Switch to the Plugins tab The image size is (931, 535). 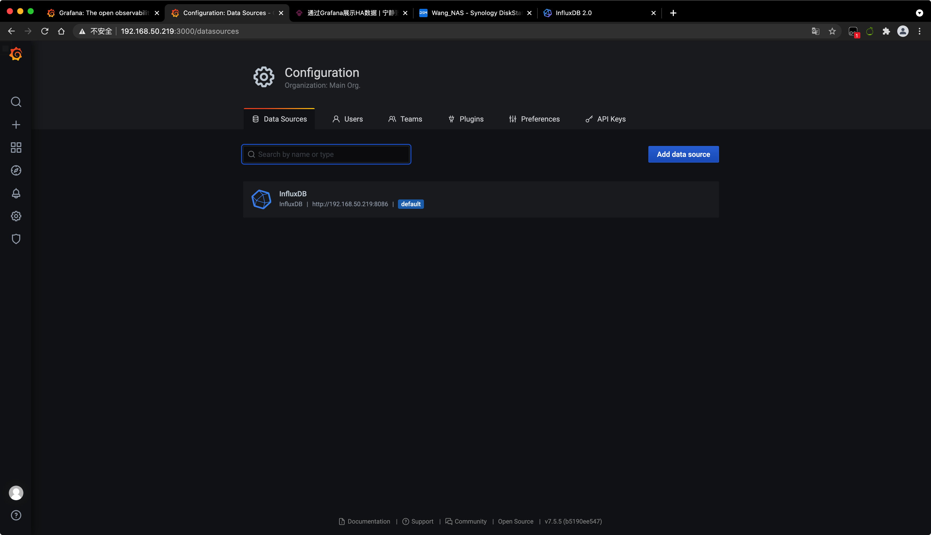point(466,119)
